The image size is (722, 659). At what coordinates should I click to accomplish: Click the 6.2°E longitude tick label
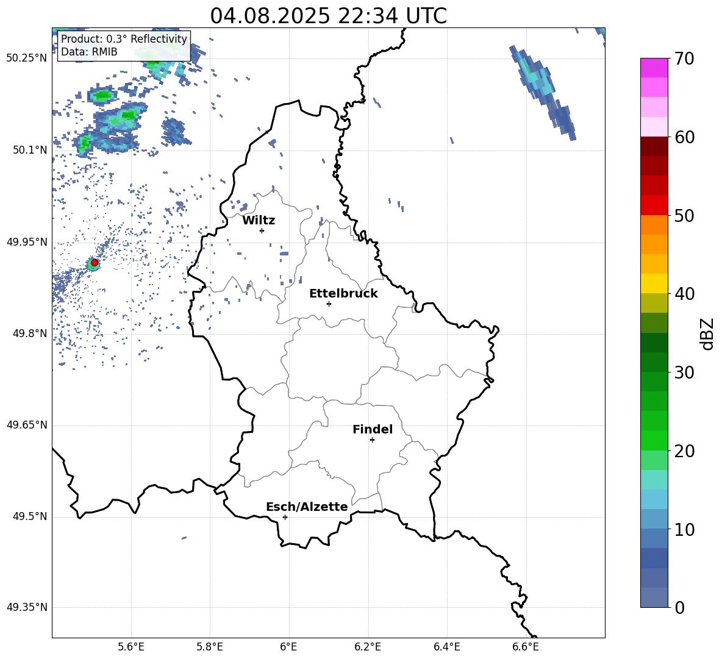pos(368,647)
